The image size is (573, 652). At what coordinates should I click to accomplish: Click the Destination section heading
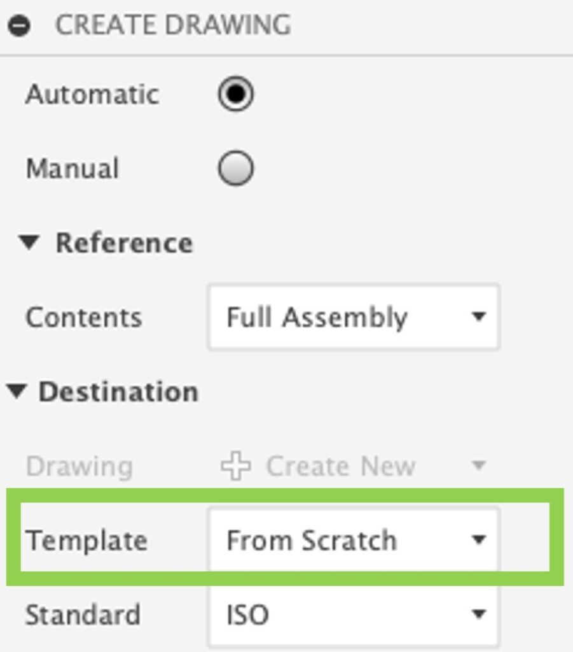click(x=118, y=392)
